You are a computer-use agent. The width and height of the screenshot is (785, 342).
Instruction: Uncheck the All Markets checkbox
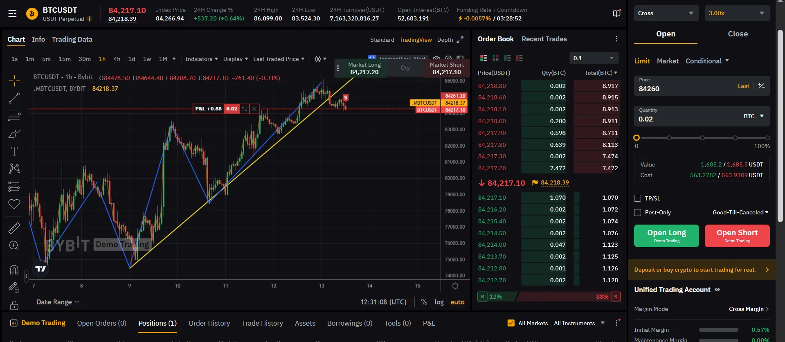click(511, 323)
